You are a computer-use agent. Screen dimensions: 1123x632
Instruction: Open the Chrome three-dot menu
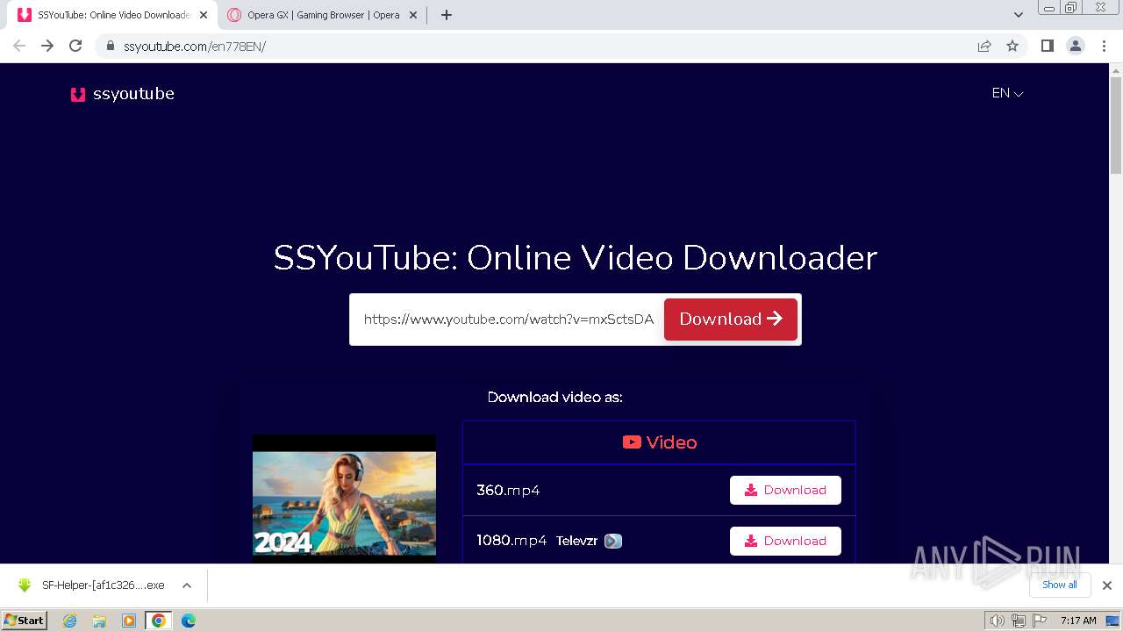pos(1105,46)
